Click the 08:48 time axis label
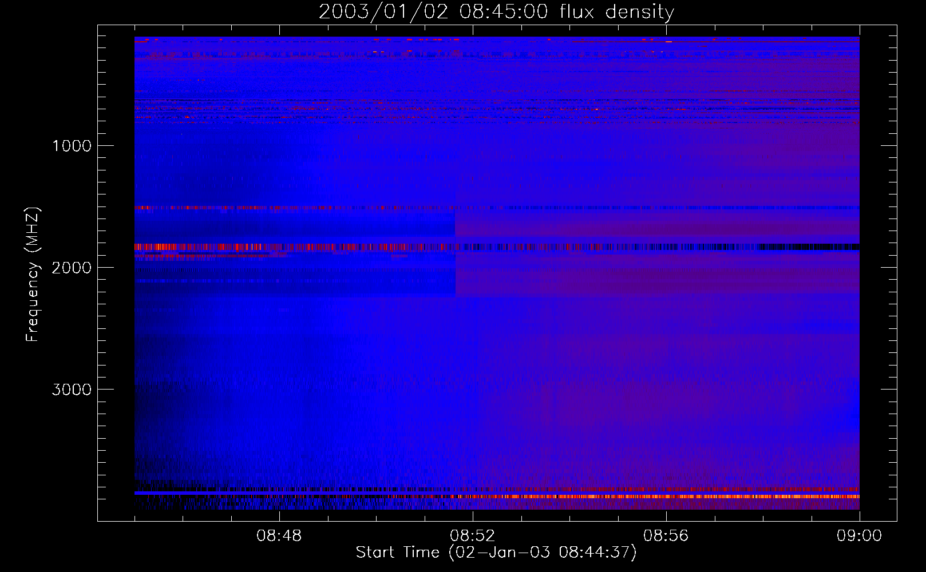 279,536
